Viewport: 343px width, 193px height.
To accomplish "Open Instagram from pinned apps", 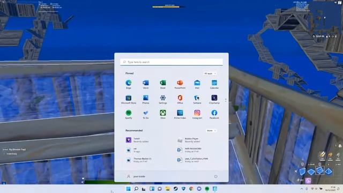I will [x=197, y=114].
